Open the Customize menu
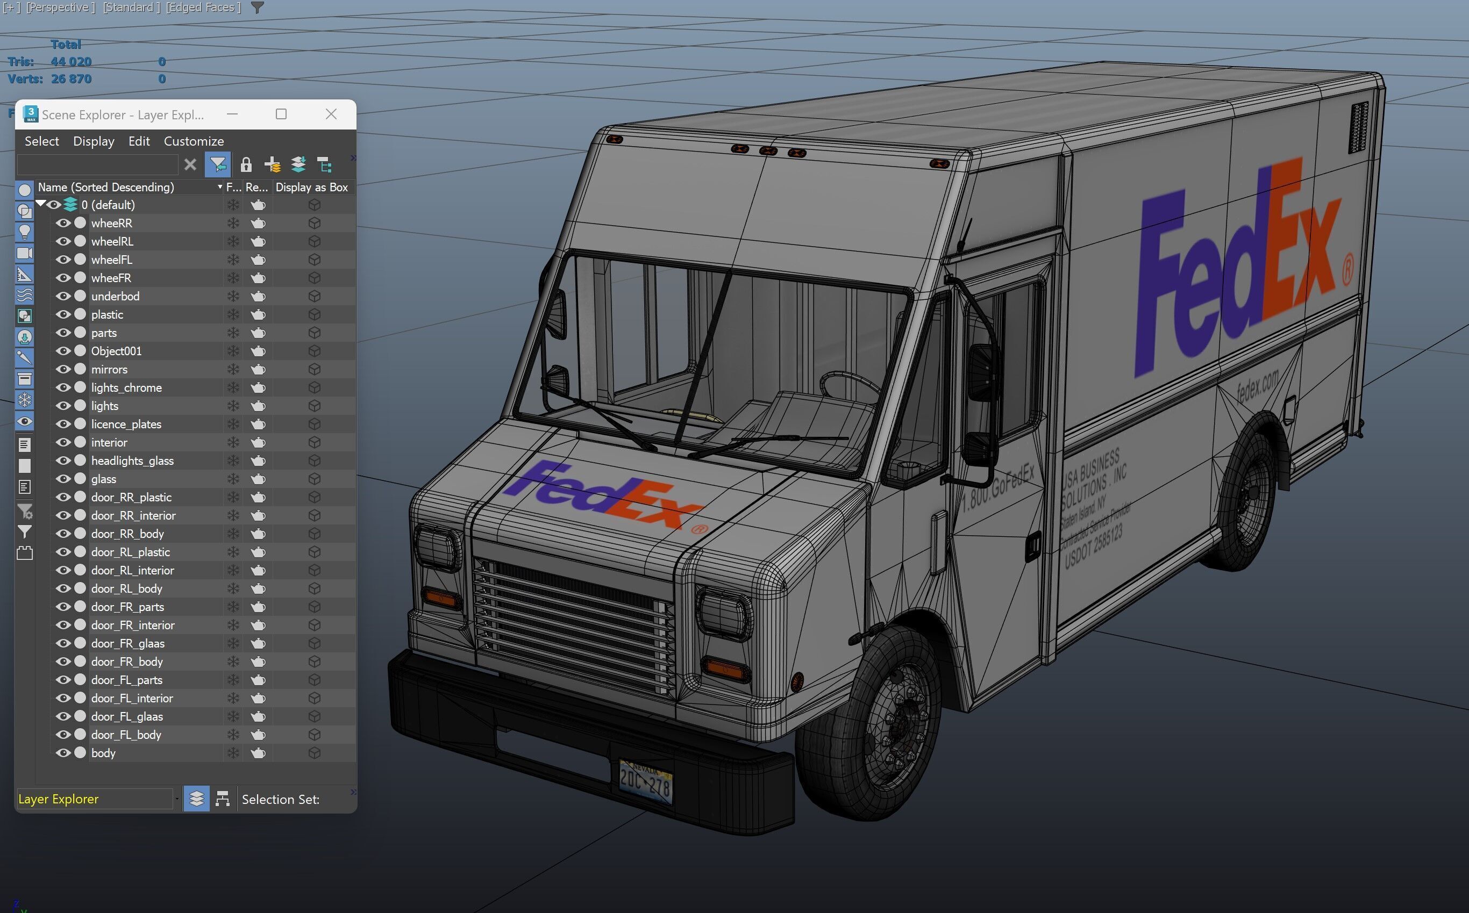 click(193, 141)
